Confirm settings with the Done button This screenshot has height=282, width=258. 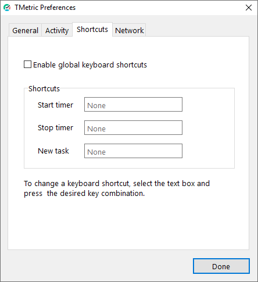click(221, 266)
